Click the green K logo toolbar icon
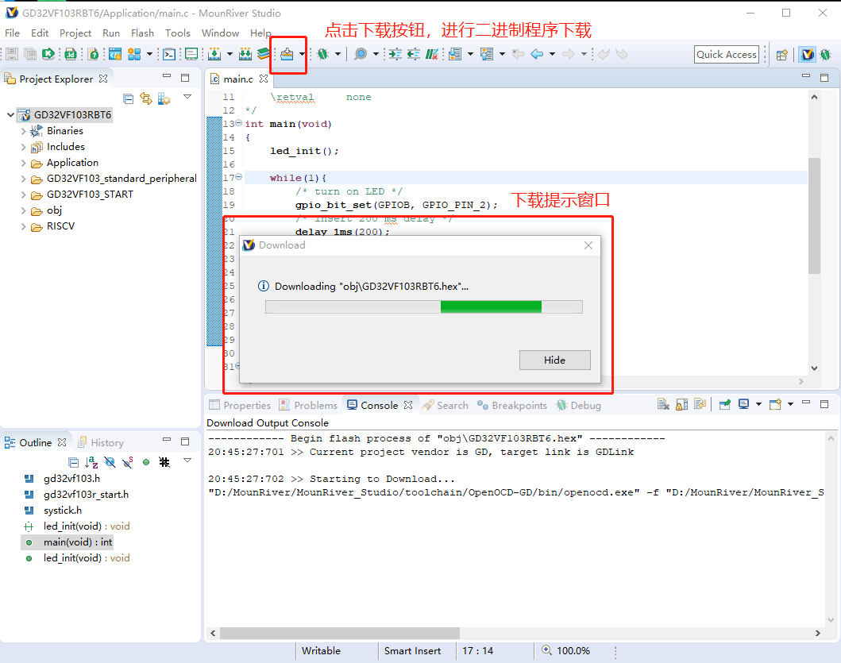Image resolution: width=841 pixels, height=663 pixels. 48,54
